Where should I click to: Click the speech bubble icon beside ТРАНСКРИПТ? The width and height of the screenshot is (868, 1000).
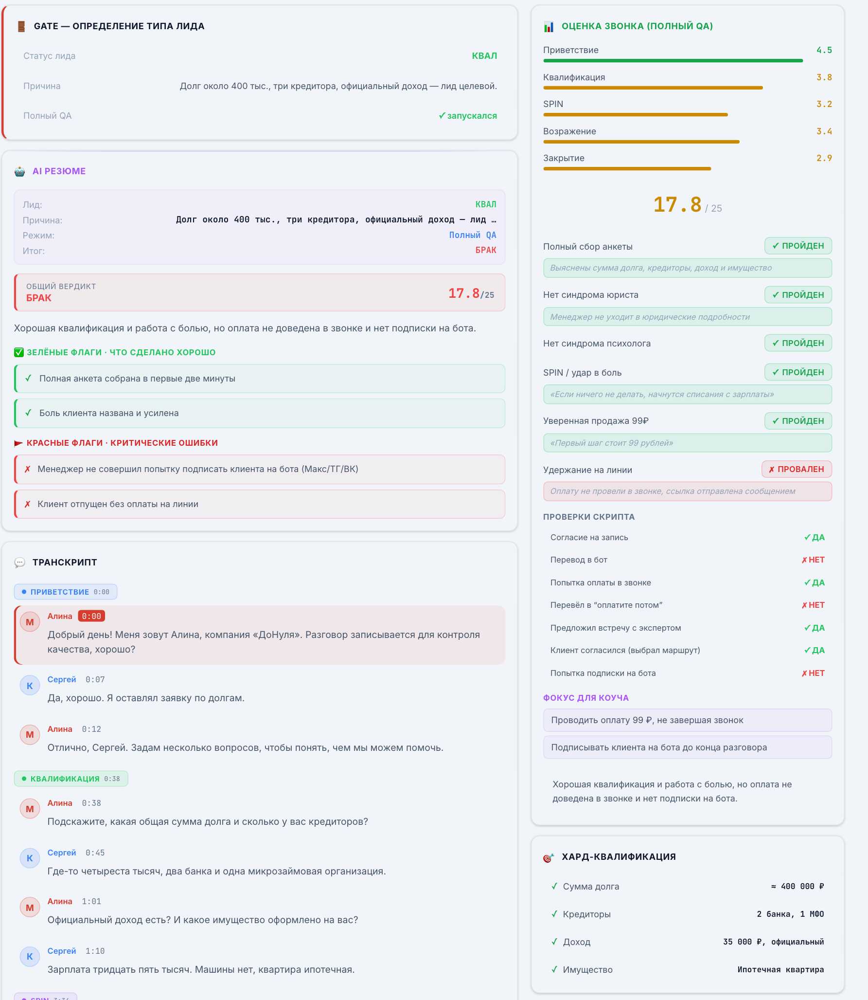click(20, 563)
